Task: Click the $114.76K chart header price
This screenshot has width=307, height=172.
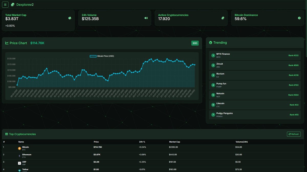Action: (37, 43)
